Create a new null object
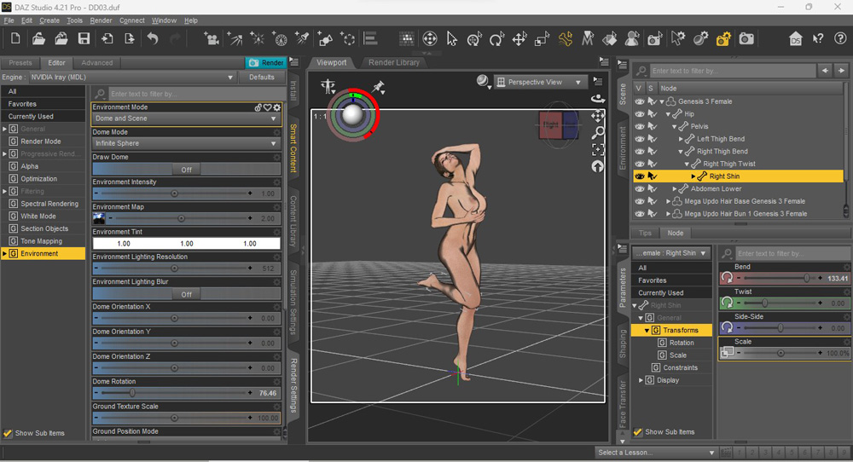The height and width of the screenshot is (462, 853). click(348, 38)
